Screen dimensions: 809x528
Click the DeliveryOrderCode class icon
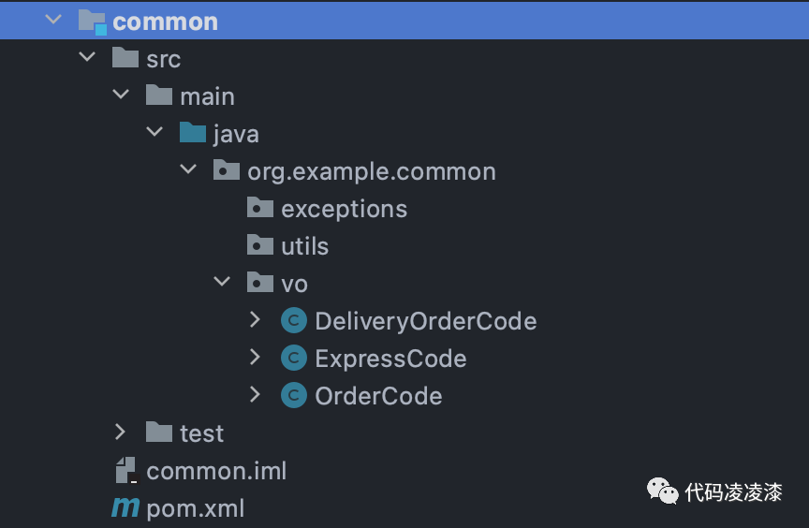294,321
